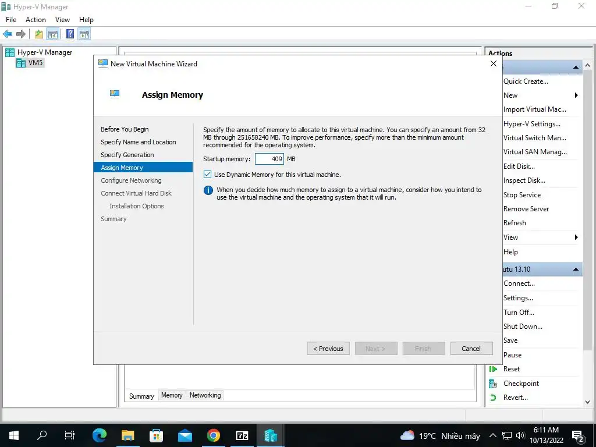Viewport: 596px width, 447px height.
Task: Click the Hyper-V Manager root node icon
Action: click(10, 52)
